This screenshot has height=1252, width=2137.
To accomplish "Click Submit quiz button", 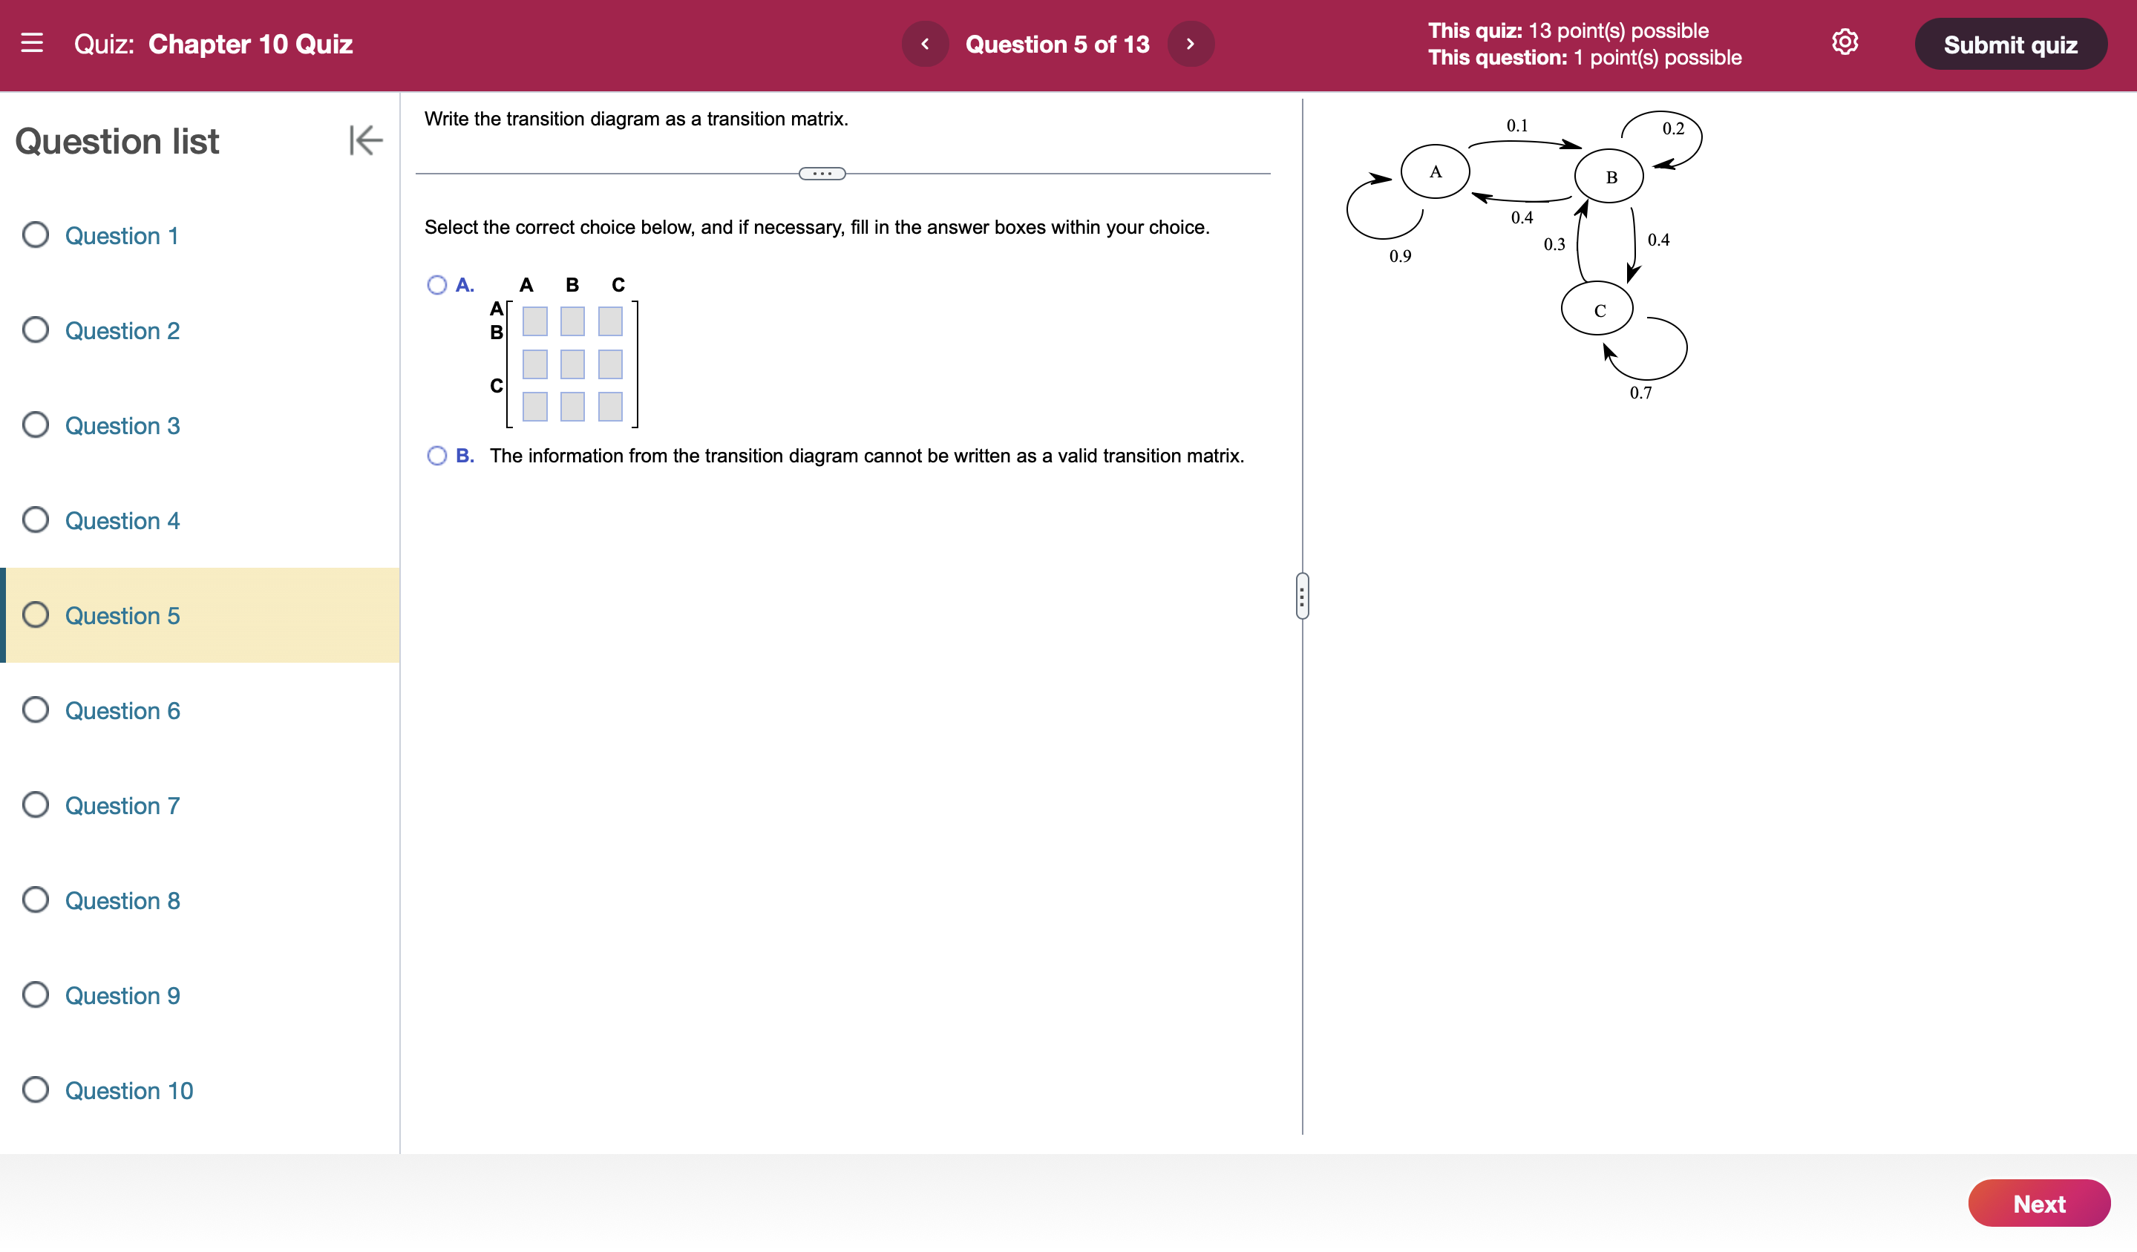I will pyautogui.click(x=2012, y=43).
